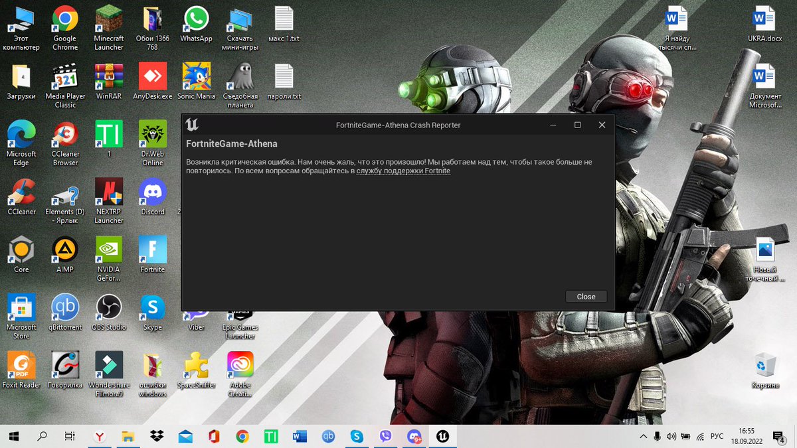797x448 pixels.
Task: Select the AIMP desktop shortcut
Action: (65, 255)
